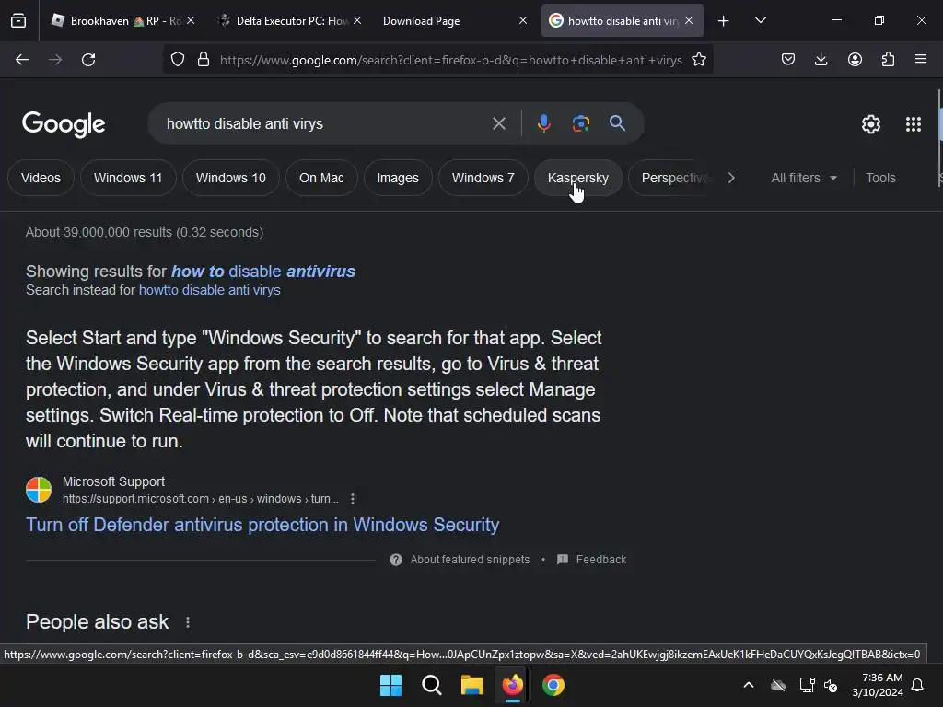
Task: Open People also ask options menu
Action: pos(188,622)
